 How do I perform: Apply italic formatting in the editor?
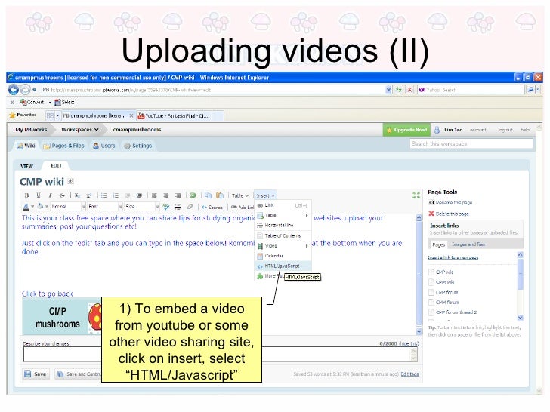click(50, 195)
